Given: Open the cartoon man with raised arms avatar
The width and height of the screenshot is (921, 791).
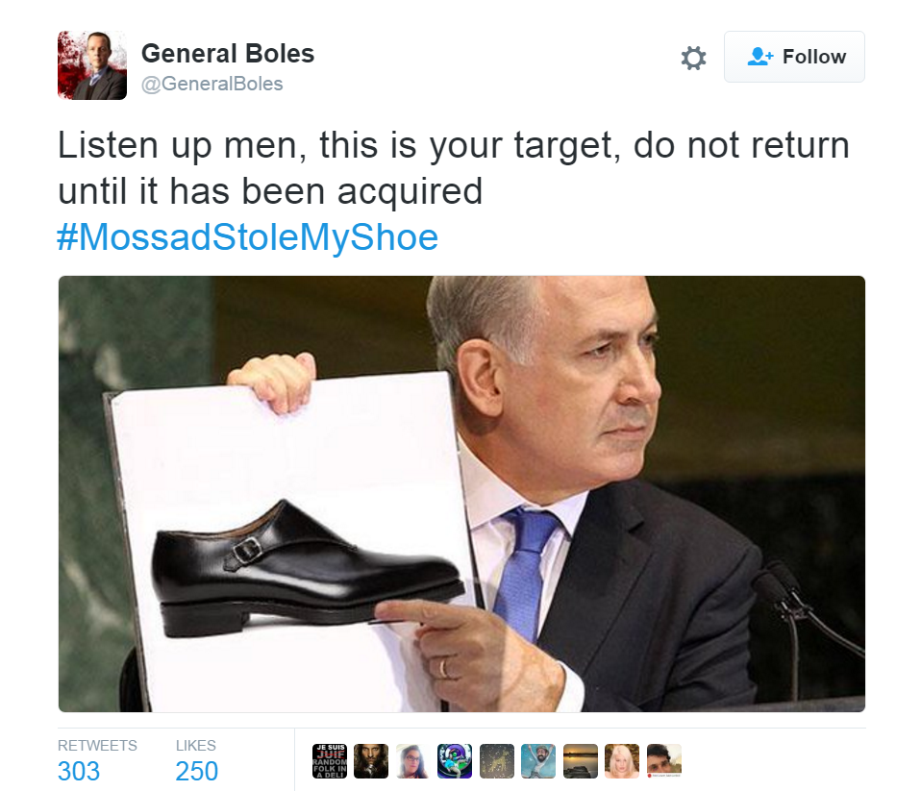Looking at the screenshot, I should (x=538, y=761).
